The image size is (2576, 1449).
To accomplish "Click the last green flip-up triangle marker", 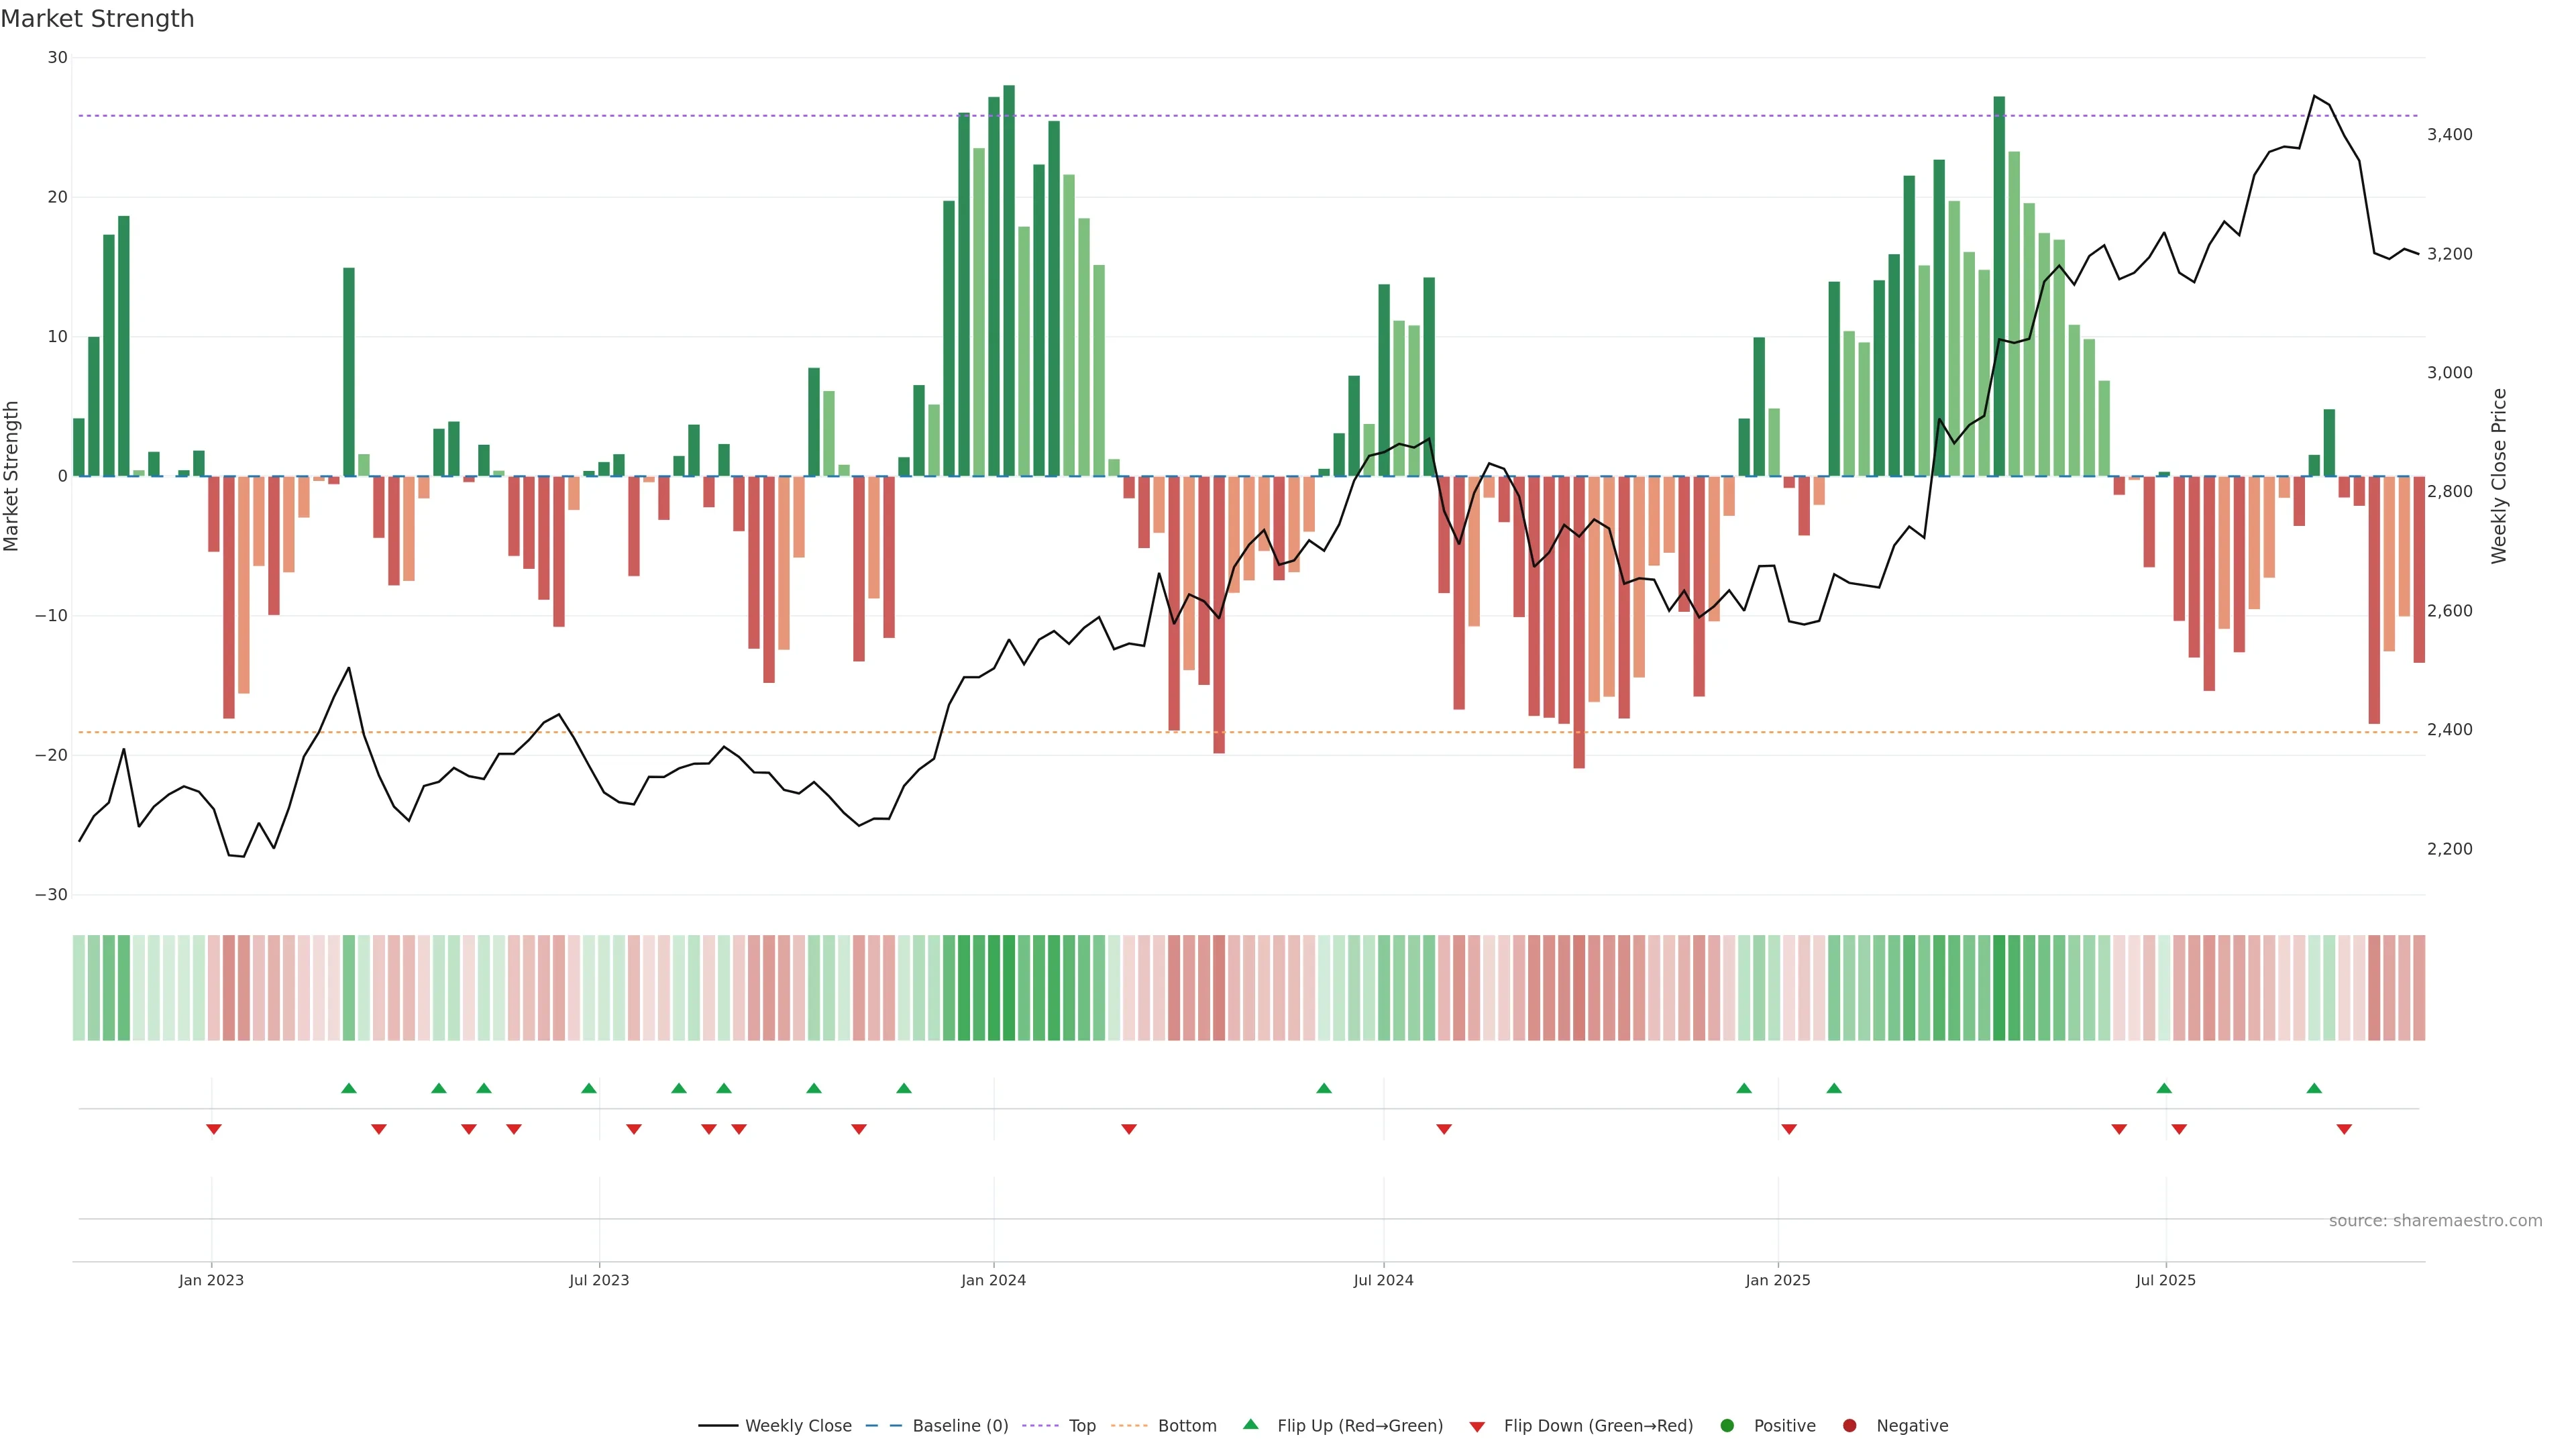I will 2314,1088.
